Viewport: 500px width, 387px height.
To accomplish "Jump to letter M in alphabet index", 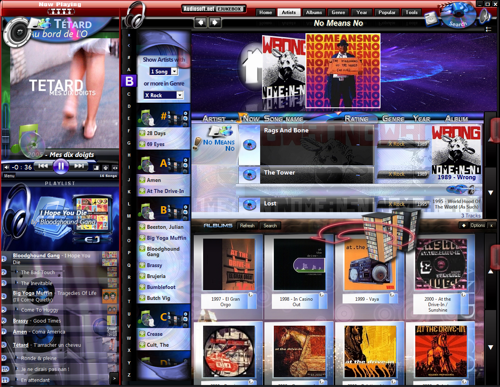I will click(129, 216).
